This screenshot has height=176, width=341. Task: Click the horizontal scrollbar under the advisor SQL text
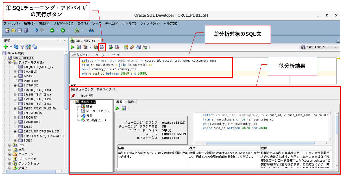[260, 143]
